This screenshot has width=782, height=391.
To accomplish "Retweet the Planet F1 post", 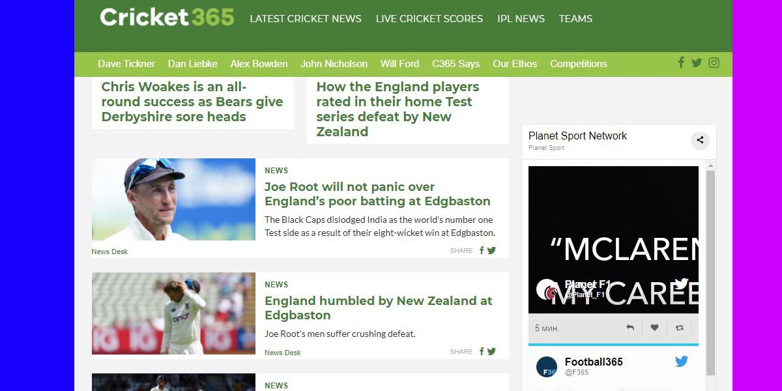I will (679, 328).
